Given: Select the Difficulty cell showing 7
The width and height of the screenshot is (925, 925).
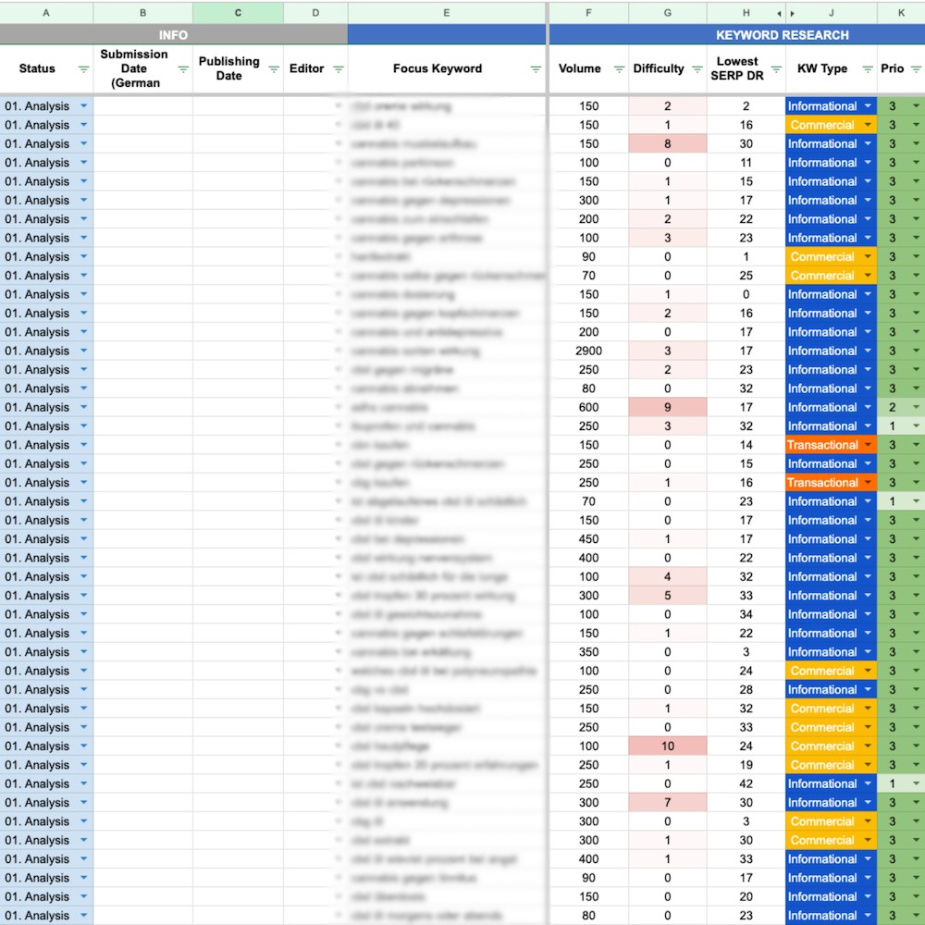Looking at the screenshot, I should 667,802.
